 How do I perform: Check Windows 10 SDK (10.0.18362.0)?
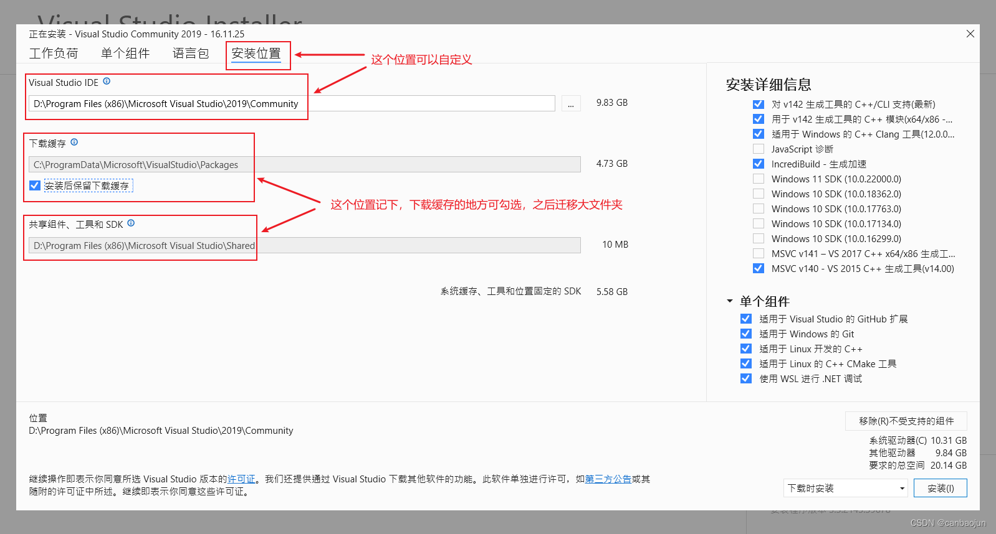[x=759, y=194]
